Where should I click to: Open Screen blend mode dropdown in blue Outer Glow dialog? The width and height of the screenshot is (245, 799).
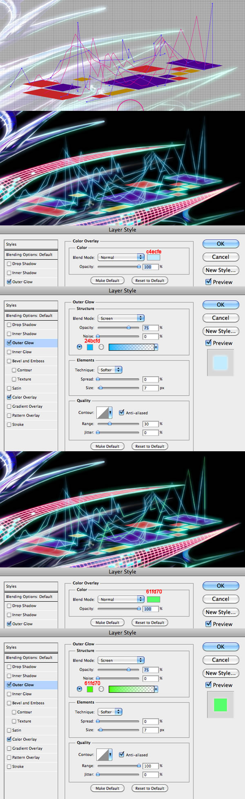(121, 318)
